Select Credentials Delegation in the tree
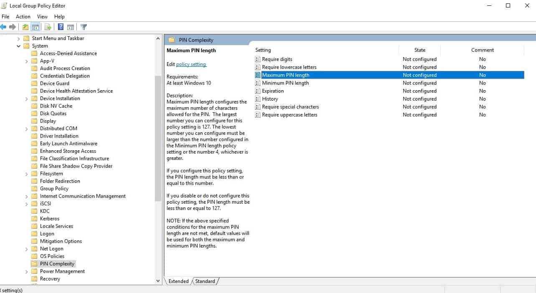 tap(65, 76)
